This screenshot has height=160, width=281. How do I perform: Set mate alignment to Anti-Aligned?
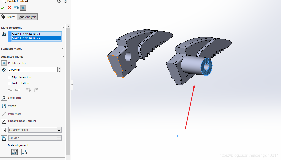click(24, 152)
